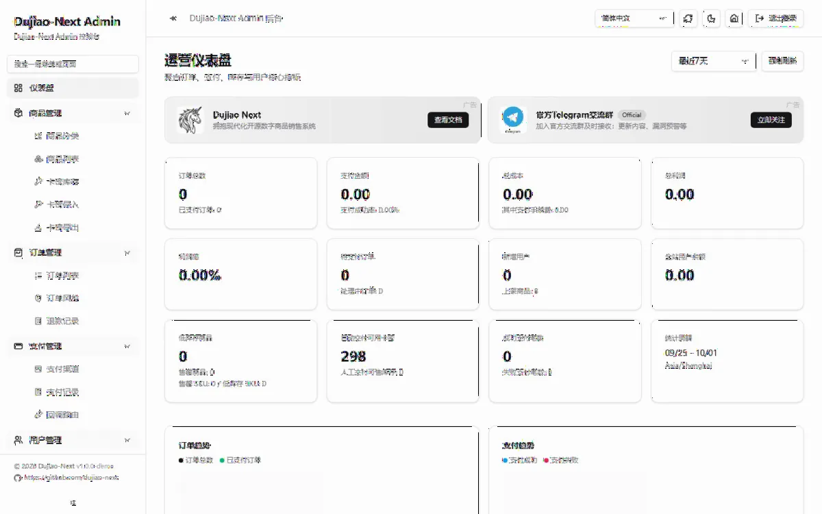Open the 商品列表 menu item
Screen dimensions: 822x514
[79, 159]
